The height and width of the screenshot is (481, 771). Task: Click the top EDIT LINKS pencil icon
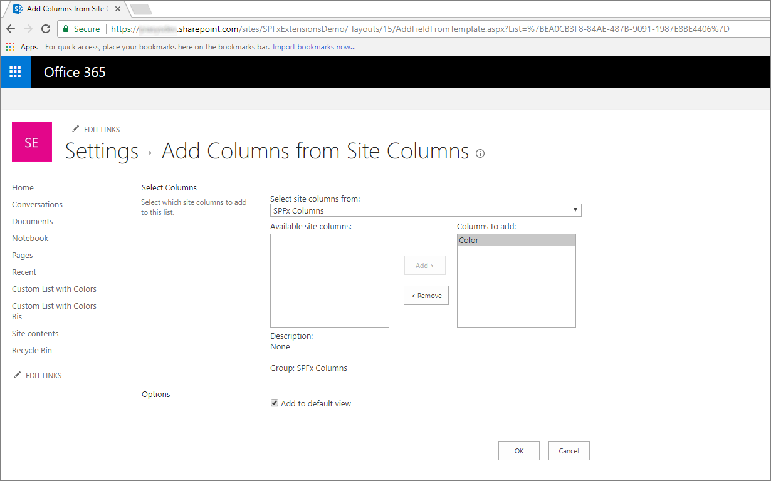76,129
